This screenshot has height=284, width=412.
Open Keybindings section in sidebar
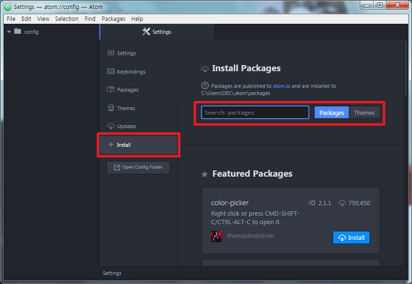click(131, 72)
